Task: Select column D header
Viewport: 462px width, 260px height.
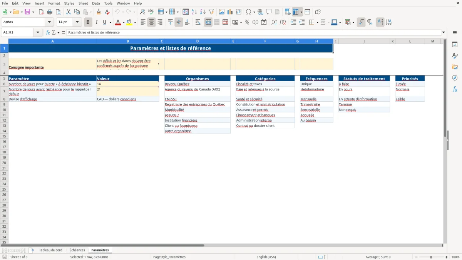Action: point(198,41)
